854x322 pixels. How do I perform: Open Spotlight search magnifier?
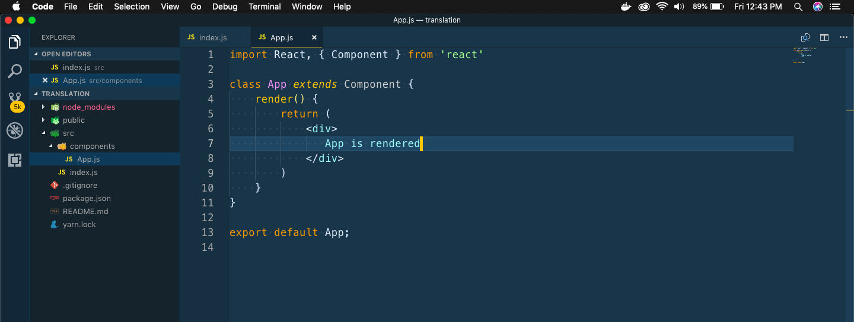click(x=798, y=7)
